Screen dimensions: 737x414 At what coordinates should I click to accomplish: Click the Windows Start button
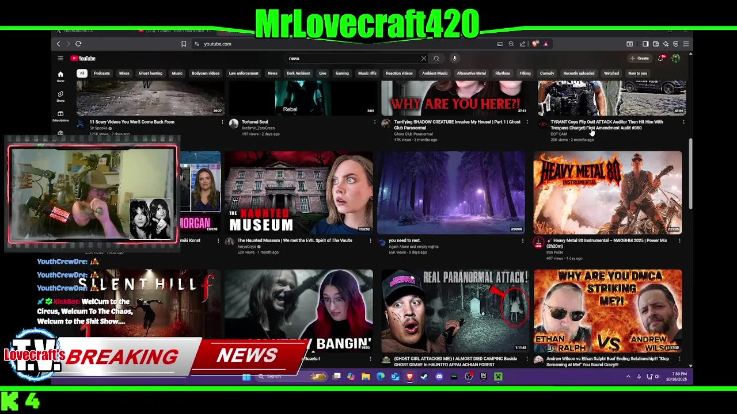click(246, 377)
